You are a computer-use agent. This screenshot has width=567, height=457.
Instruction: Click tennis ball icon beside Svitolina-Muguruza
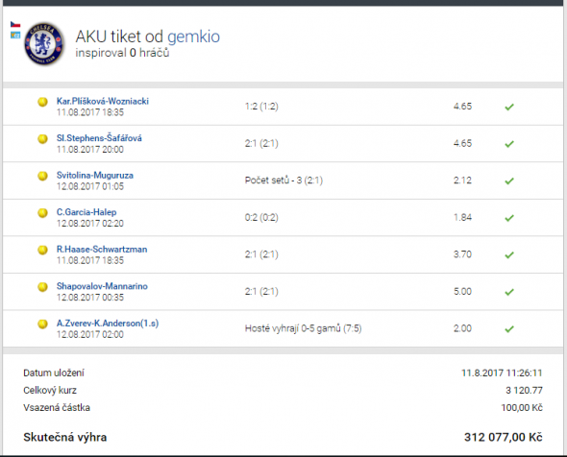click(42, 176)
